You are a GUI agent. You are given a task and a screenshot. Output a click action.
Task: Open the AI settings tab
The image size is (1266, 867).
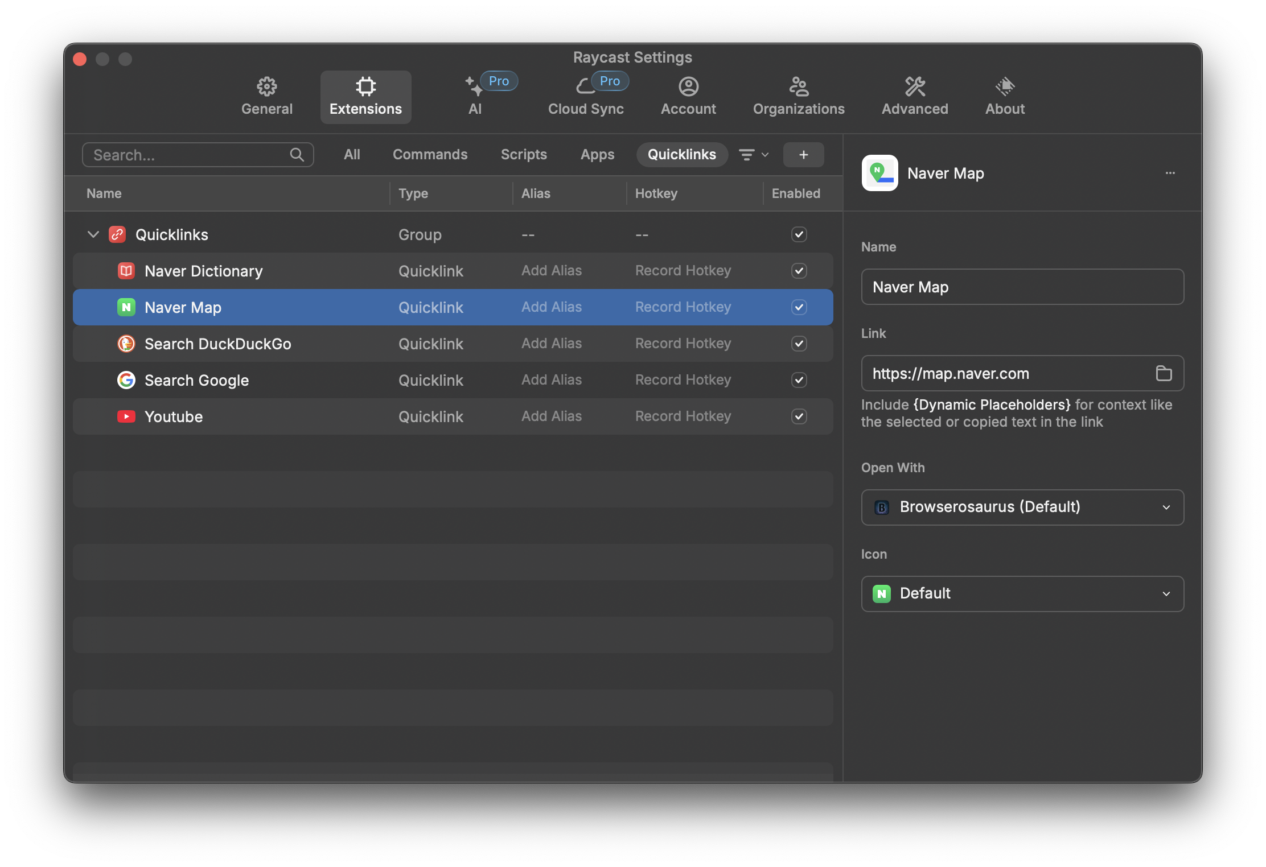click(475, 97)
